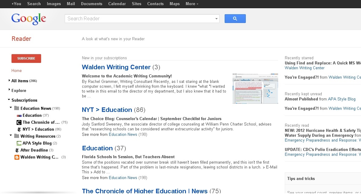The width and height of the screenshot is (361, 196).
Task: Select the Writing Resources folder icon
Action: point(17,136)
